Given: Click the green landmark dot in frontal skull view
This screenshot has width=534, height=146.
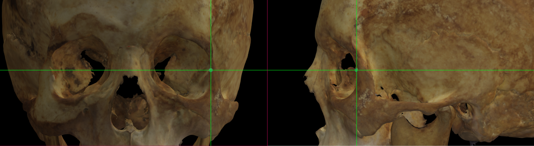Looking at the screenshot, I should [x=211, y=70].
